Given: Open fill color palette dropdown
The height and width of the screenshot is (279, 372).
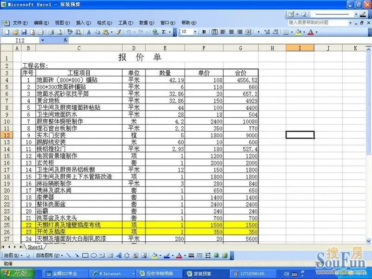Looking at the screenshot, I should tap(304, 32).
